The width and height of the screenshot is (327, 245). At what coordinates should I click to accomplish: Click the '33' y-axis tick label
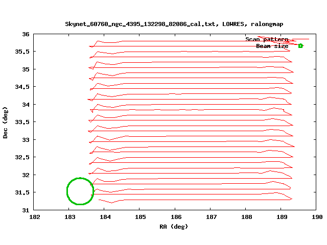coord(26,140)
